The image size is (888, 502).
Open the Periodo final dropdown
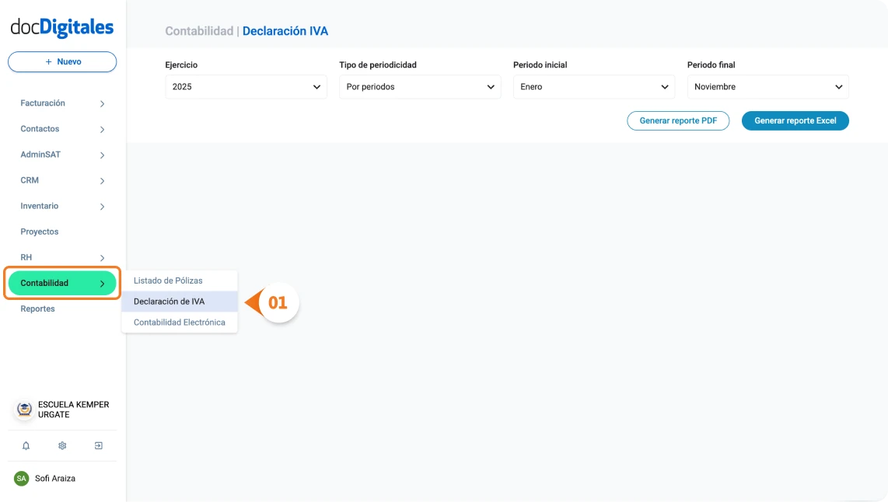click(767, 86)
